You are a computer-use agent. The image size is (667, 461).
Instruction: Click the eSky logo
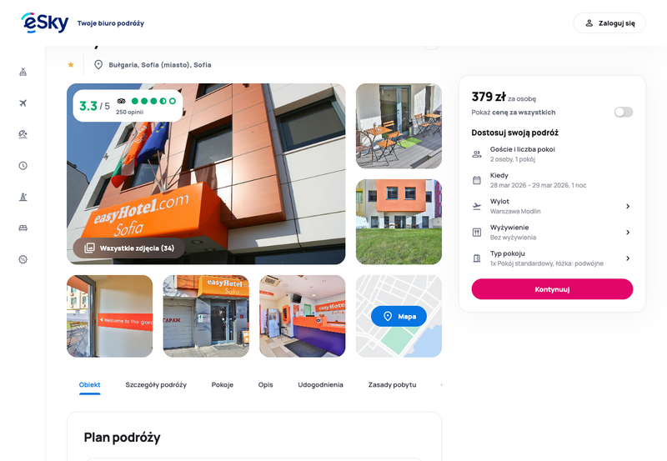click(45, 23)
